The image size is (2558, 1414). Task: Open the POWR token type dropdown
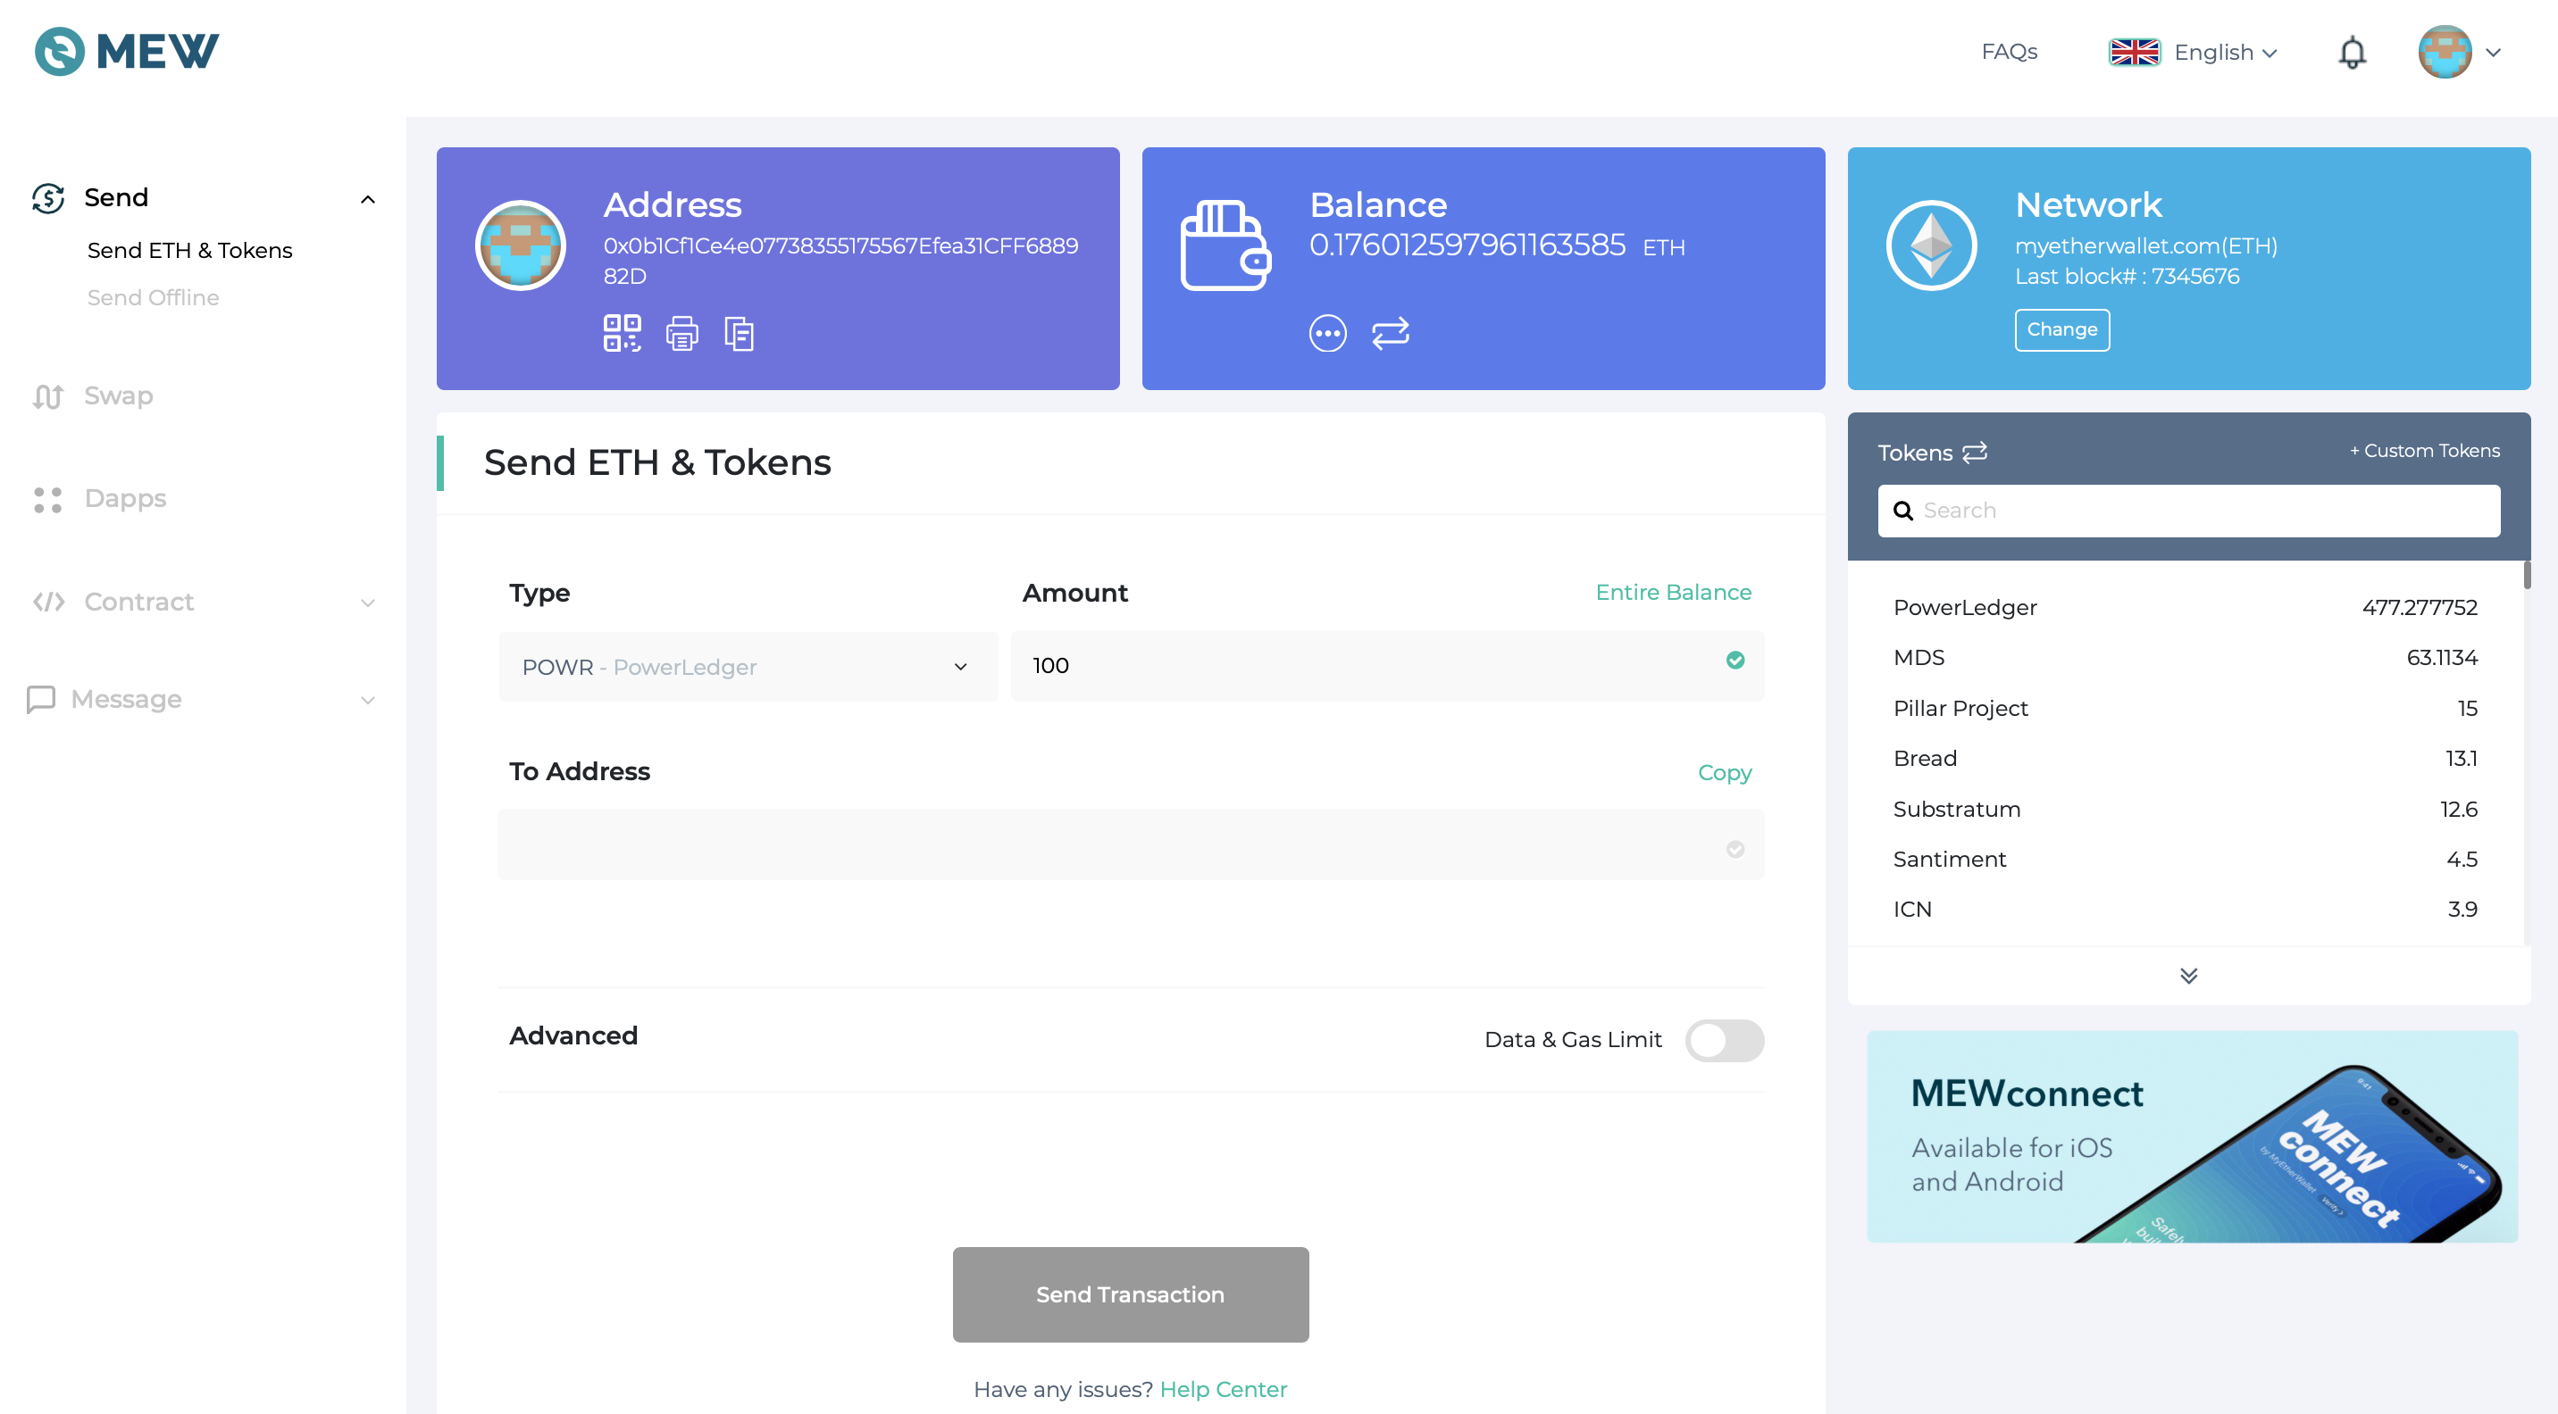(748, 667)
